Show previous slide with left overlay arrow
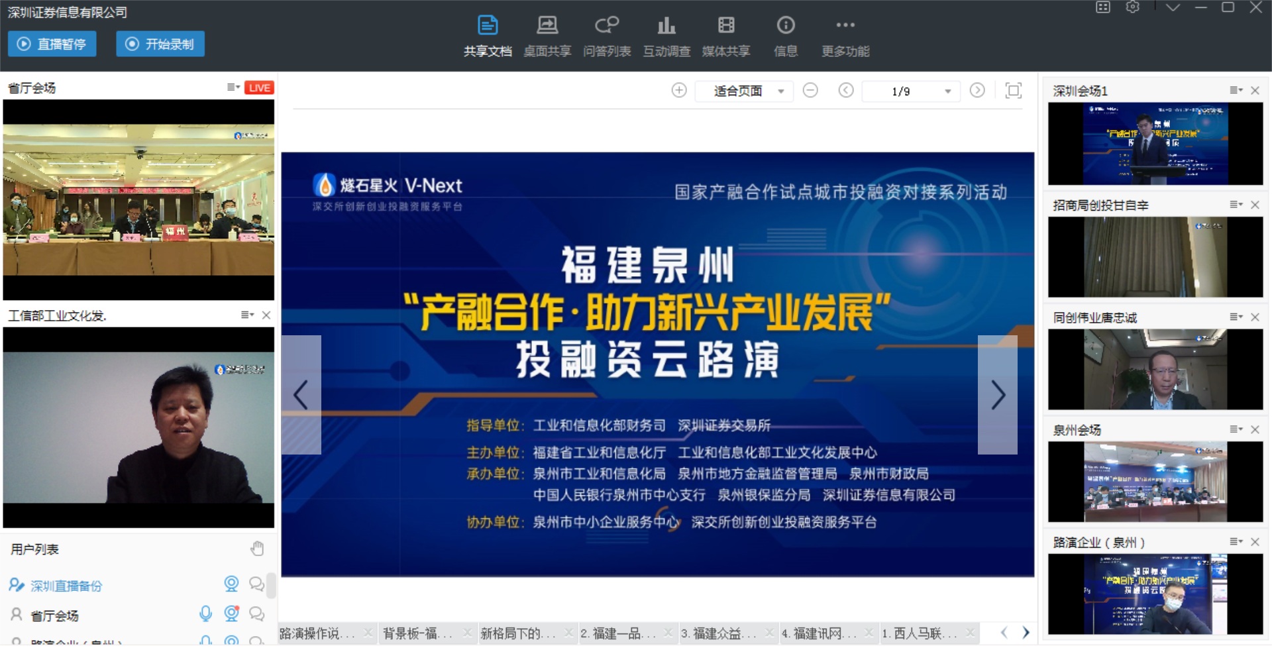Image resolution: width=1272 pixels, height=648 pixels. pyautogui.click(x=301, y=395)
